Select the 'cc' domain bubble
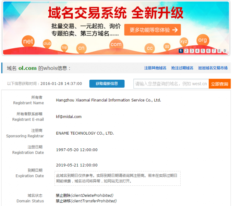232x206 pixels. pyautogui.click(x=149, y=48)
